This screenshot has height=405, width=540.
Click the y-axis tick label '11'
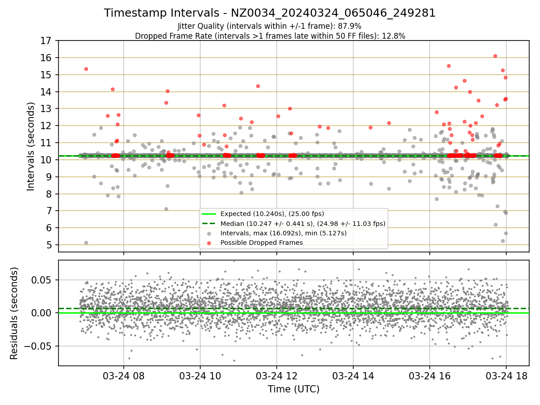46,143
